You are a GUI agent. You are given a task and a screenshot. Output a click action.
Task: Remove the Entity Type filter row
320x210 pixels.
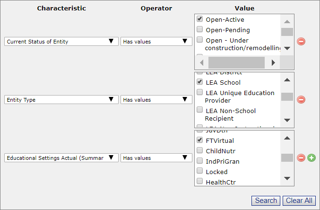pyautogui.click(x=301, y=100)
